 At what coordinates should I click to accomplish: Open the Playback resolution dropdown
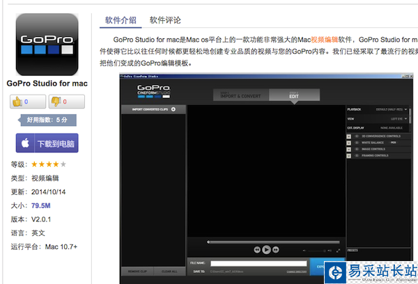[x=391, y=109]
